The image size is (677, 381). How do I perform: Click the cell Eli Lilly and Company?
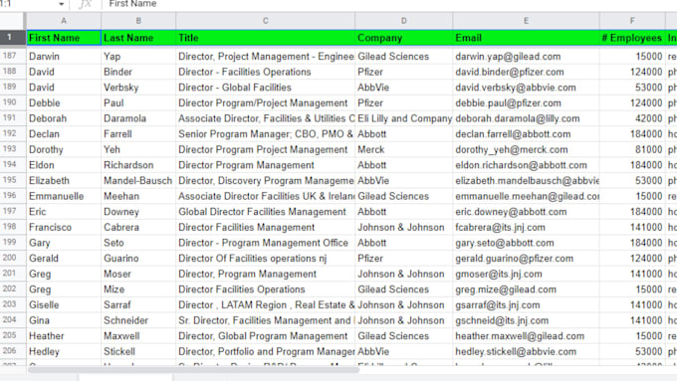click(403, 118)
